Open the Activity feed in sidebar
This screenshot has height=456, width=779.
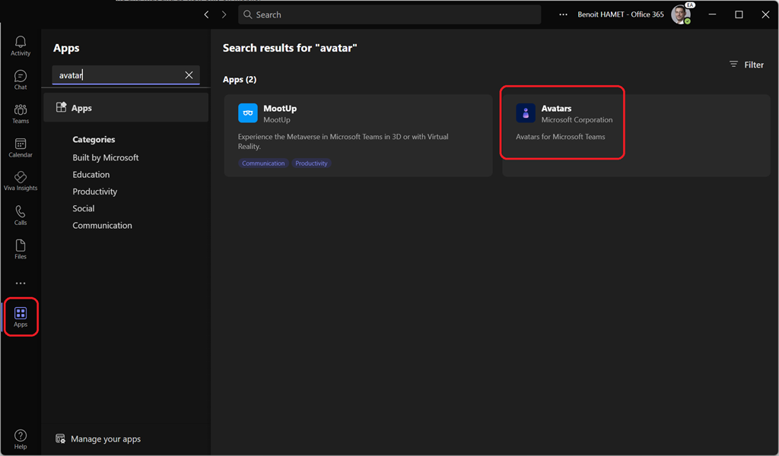tap(21, 46)
